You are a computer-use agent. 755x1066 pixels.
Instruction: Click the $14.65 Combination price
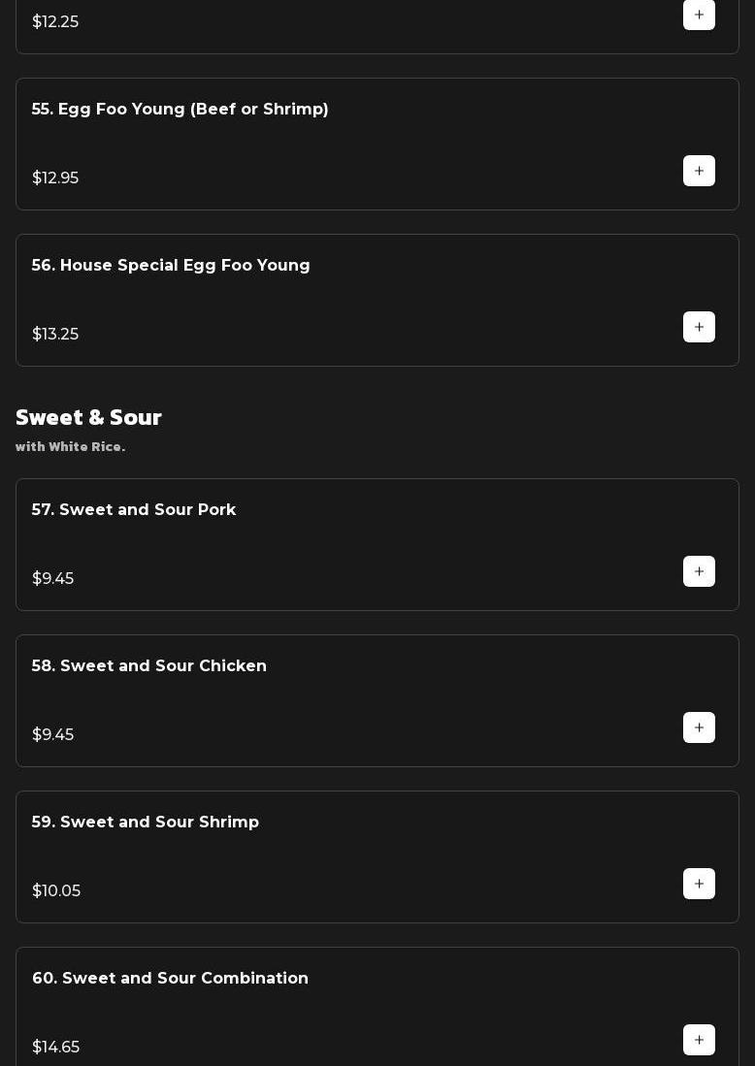[56, 1048]
